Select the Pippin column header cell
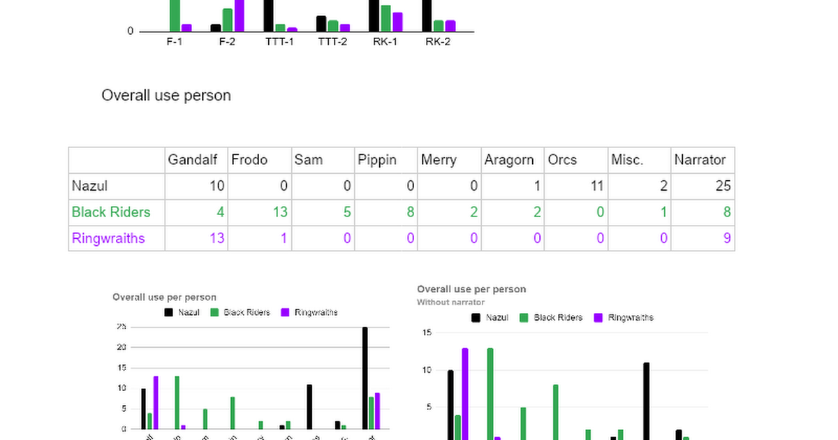The image size is (838, 440). (x=386, y=160)
